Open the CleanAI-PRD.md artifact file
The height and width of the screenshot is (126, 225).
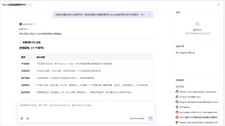point(187,53)
